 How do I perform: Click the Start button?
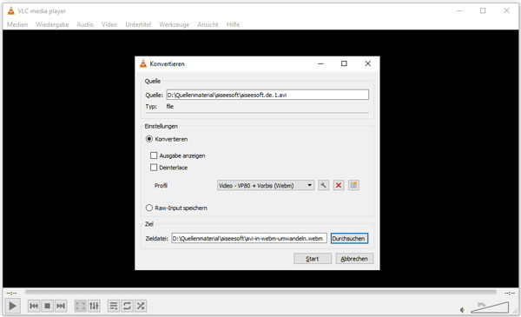pyautogui.click(x=313, y=259)
